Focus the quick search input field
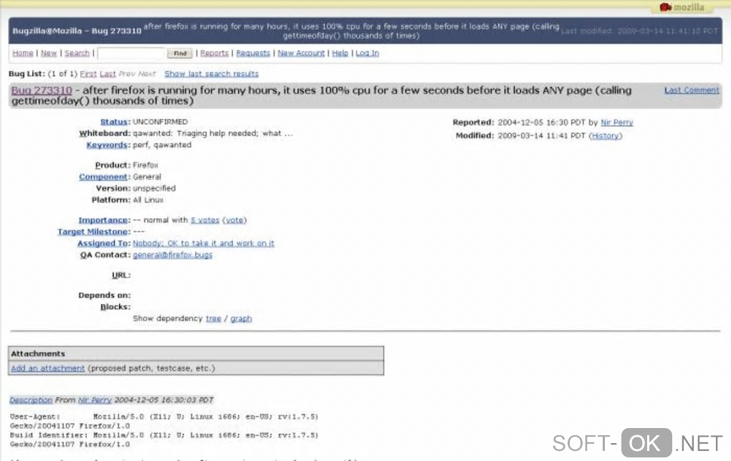Image resolution: width=731 pixels, height=461 pixels. (x=131, y=53)
